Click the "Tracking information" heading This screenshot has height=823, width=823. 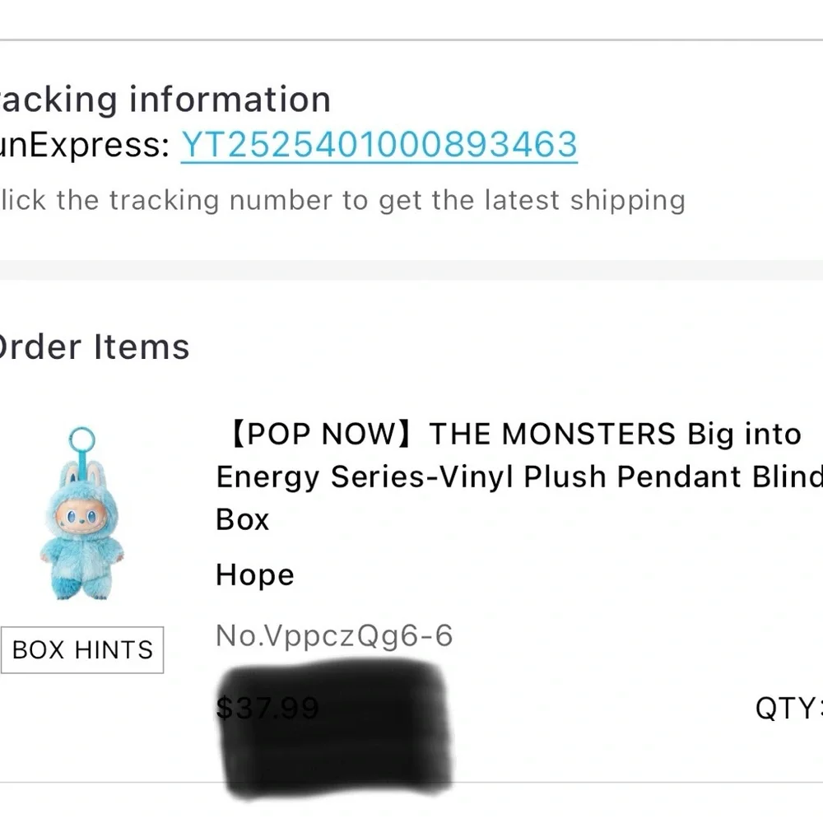(165, 100)
